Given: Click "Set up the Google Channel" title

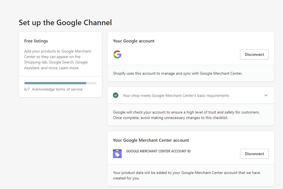Looking at the screenshot, I should pyautogui.click(x=65, y=23).
